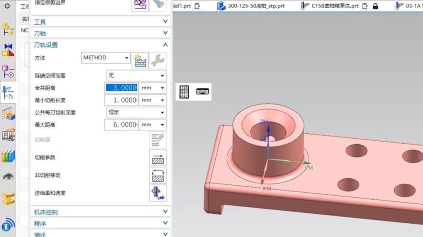Image resolution: width=423 pixels, height=237 pixels.
Task: Open 进给率和速度 feeds and speeds icon
Action: [158, 193]
